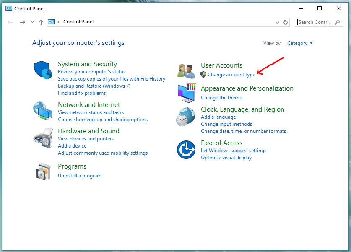
Task: Click the Clock, Language, and Region icon
Action: pos(185,117)
